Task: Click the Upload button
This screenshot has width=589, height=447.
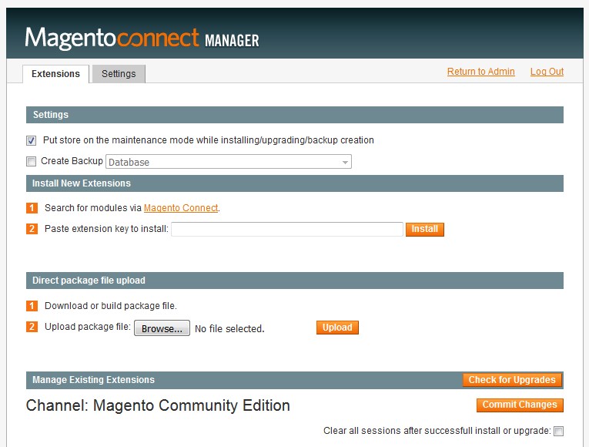Action: tap(337, 328)
